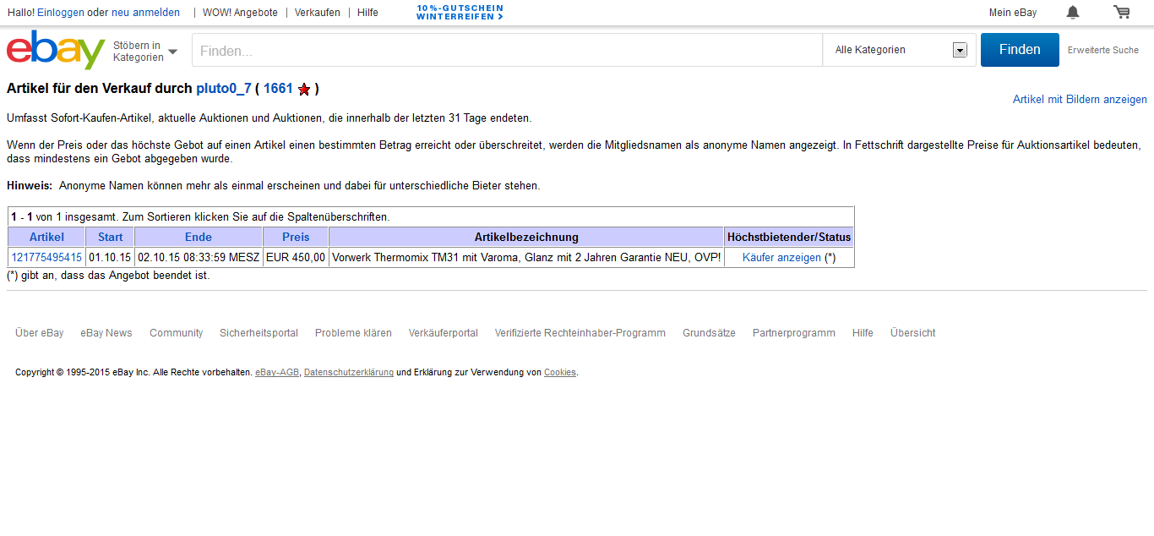Open the notifications bell icon
The width and height of the screenshot is (1154, 536).
pyautogui.click(x=1073, y=12)
